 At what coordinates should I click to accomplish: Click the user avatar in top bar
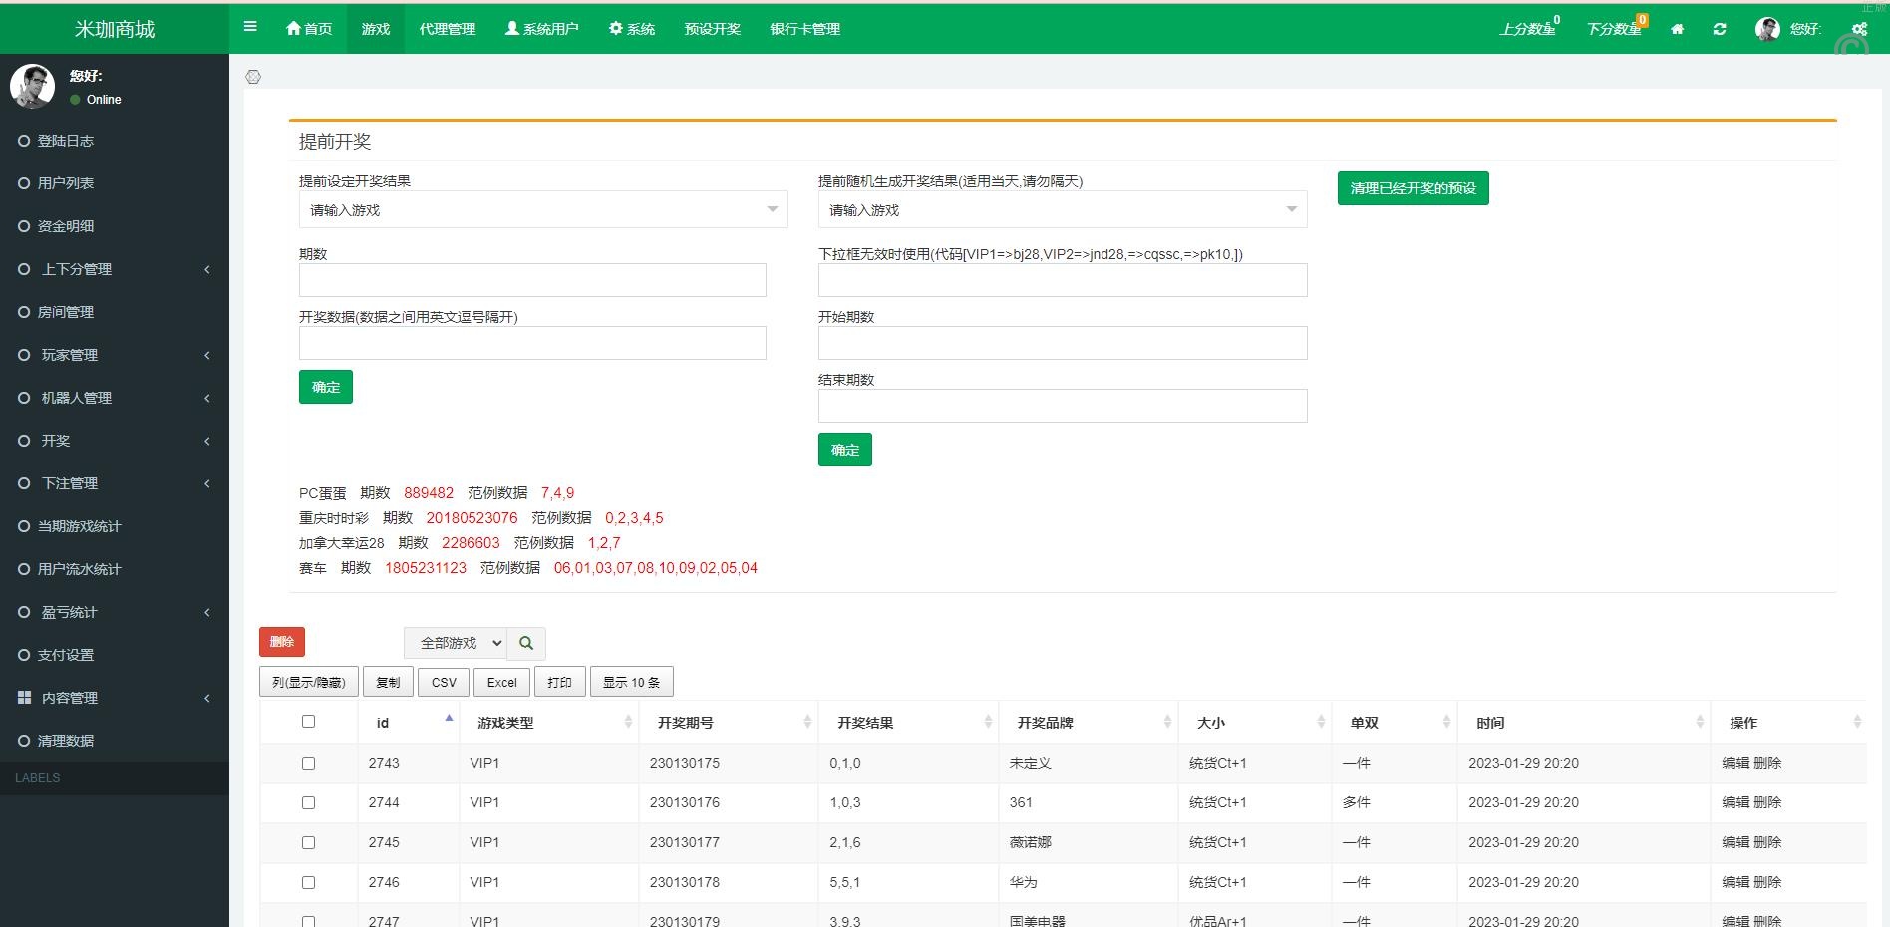click(1767, 29)
